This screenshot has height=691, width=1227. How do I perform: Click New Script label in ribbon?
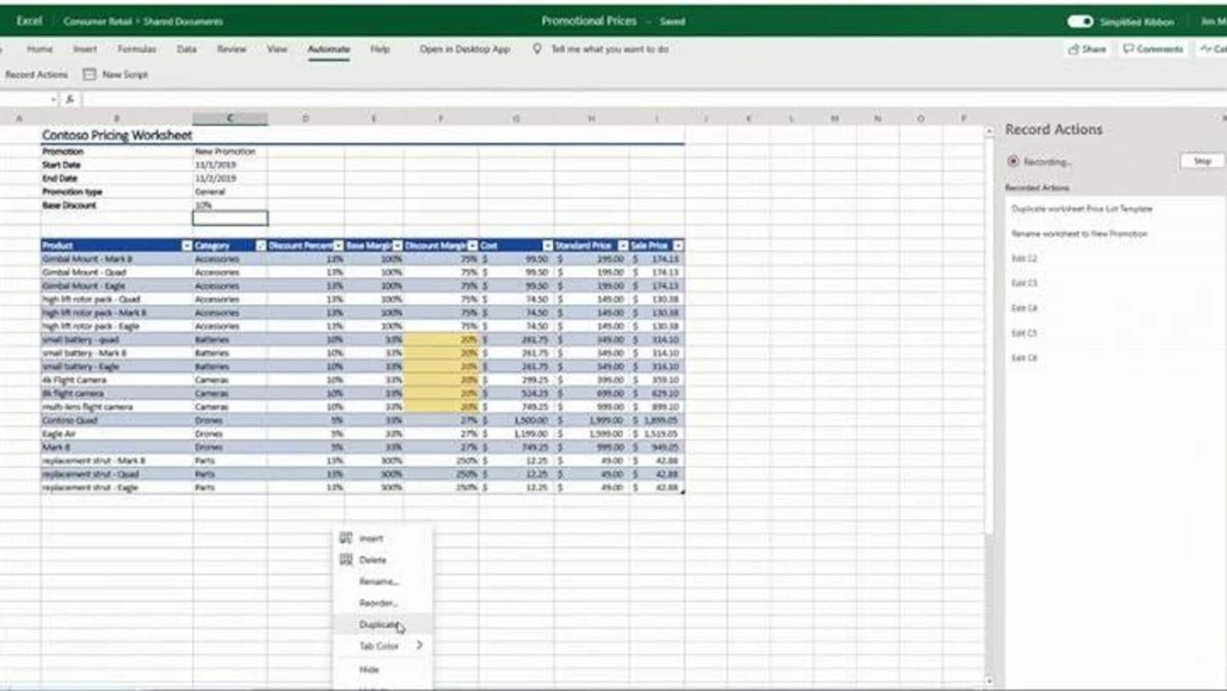coord(125,75)
